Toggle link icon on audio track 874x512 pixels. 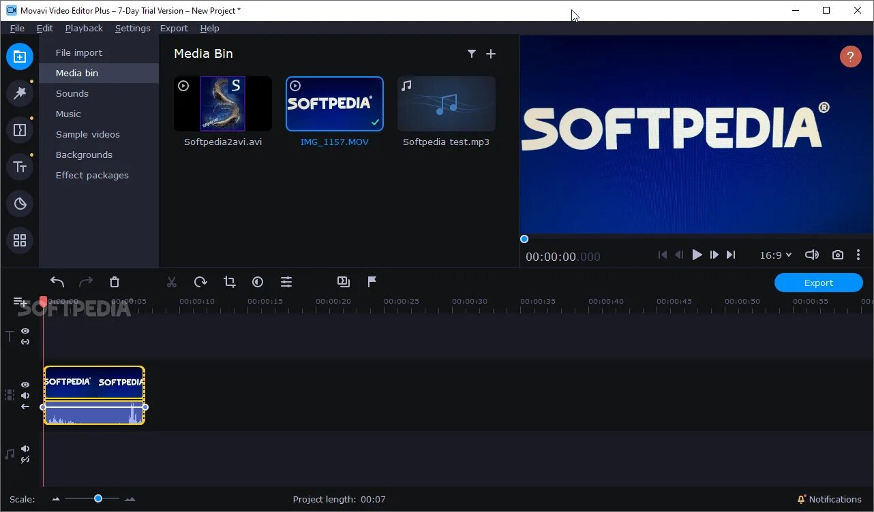click(25, 460)
